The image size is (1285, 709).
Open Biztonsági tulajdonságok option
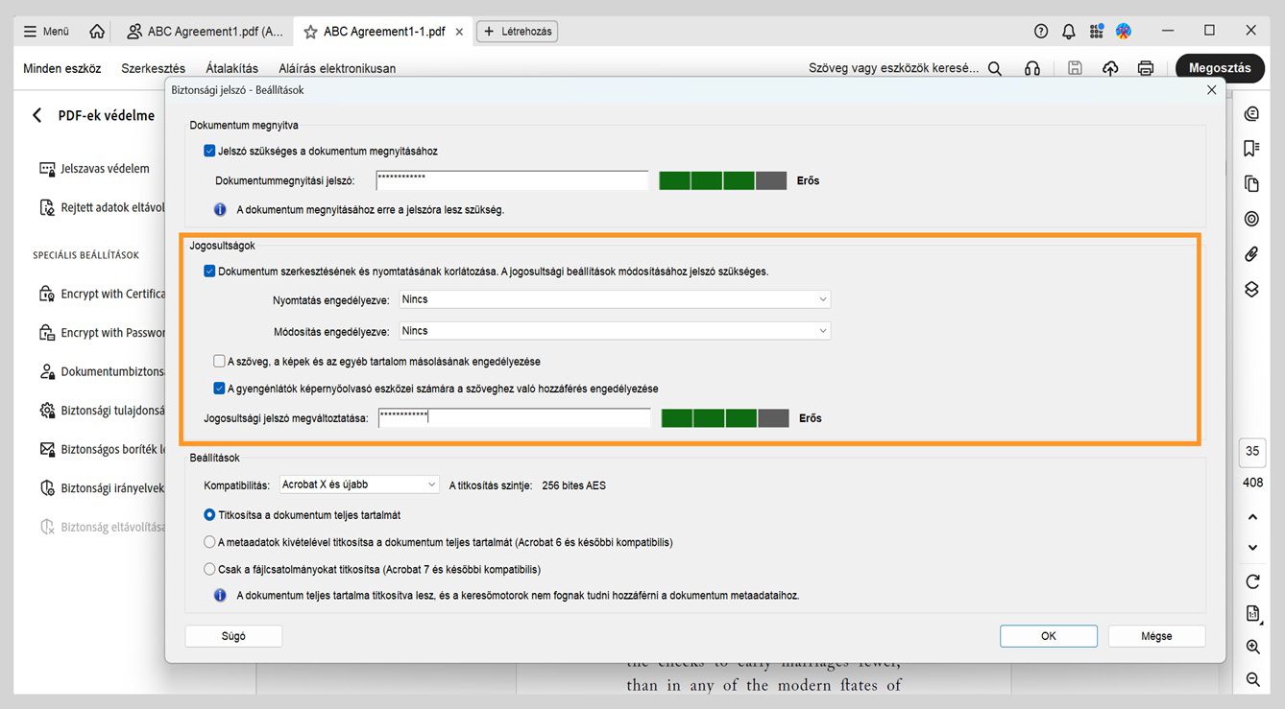(x=102, y=410)
